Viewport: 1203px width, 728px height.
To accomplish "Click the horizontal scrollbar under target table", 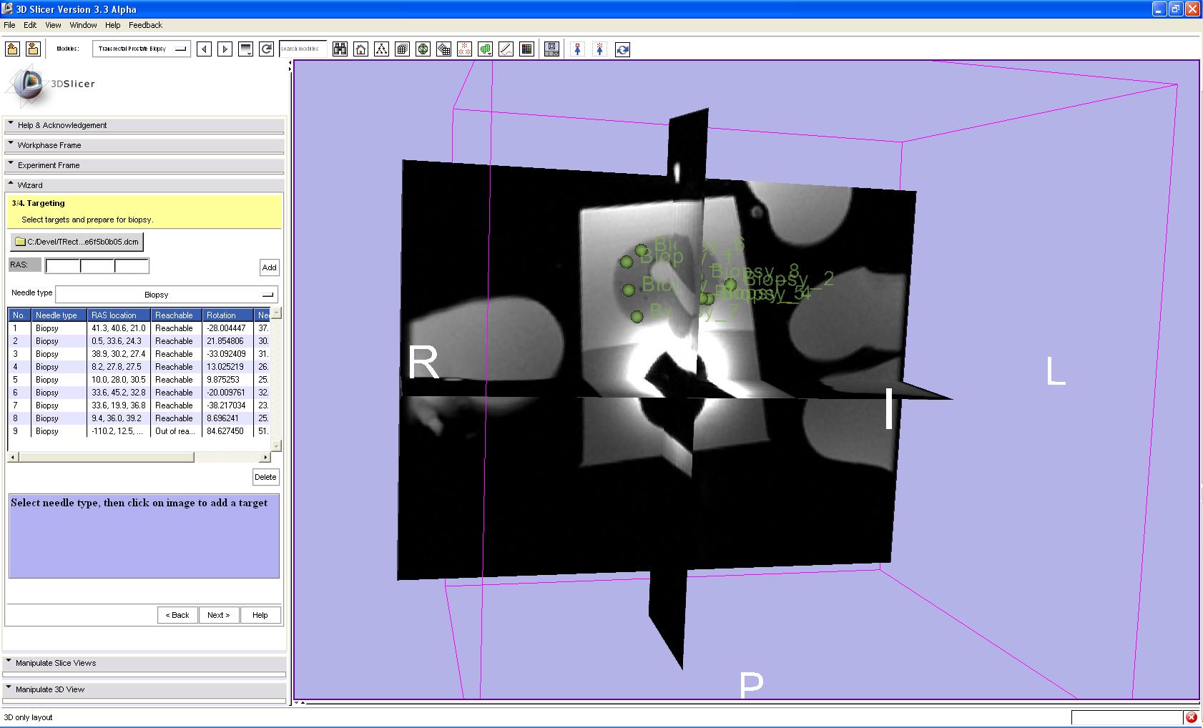I will (107, 457).
